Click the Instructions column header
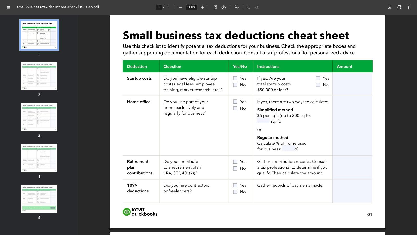417x235 pixels. [x=268, y=66]
